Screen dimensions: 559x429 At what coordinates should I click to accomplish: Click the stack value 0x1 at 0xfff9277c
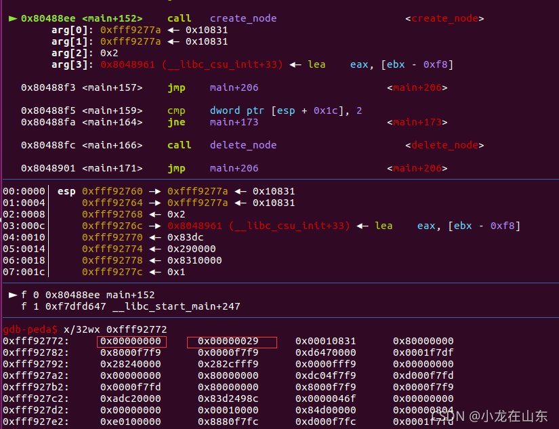(x=176, y=272)
